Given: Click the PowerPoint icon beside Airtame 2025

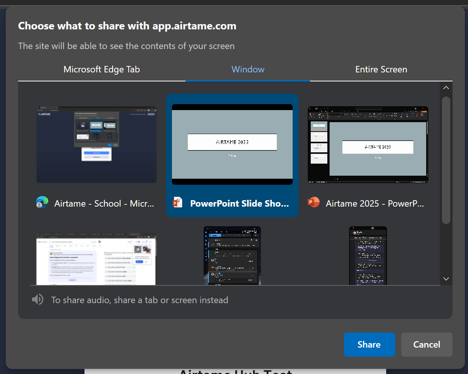Looking at the screenshot, I should pos(313,202).
